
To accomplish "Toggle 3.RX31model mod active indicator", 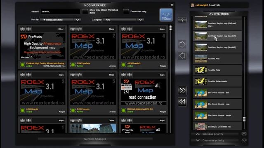I will pyautogui.click(x=22, y=110).
